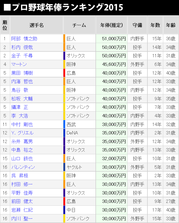The image size is (179, 223).
Task: Open the バレンティン player link
Action: click(23, 167)
